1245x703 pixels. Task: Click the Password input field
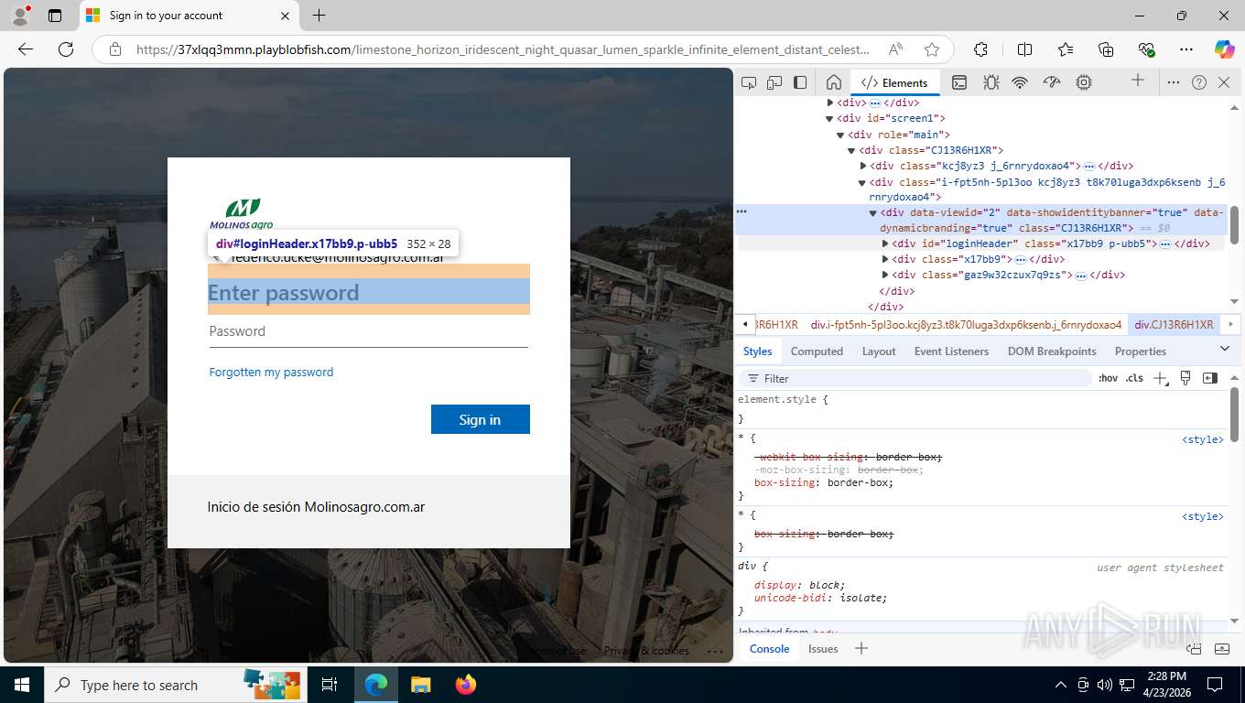click(368, 331)
